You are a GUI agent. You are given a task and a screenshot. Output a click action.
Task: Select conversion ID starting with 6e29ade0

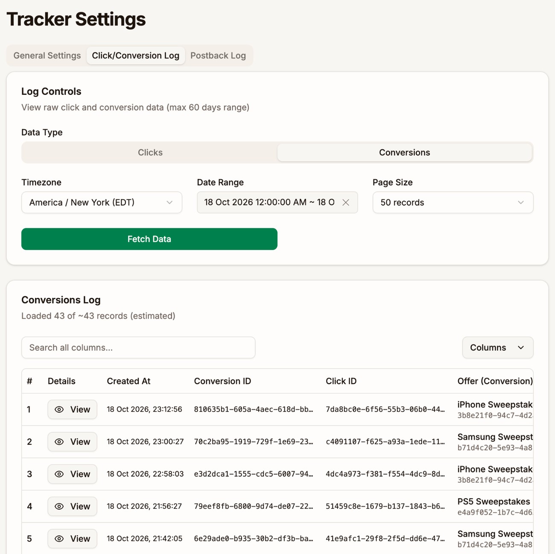pyautogui.click(x=254, y=539)
